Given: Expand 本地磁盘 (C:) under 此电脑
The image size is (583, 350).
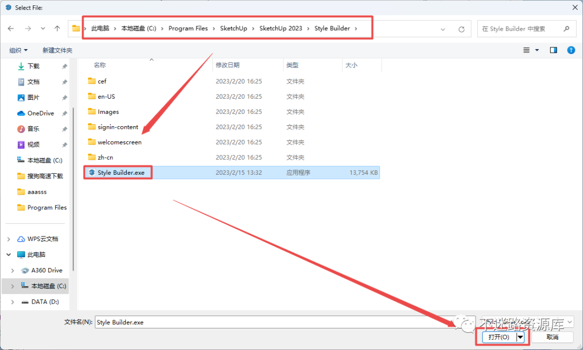Looking at the screenshot, I should click(x=12, y=286).
